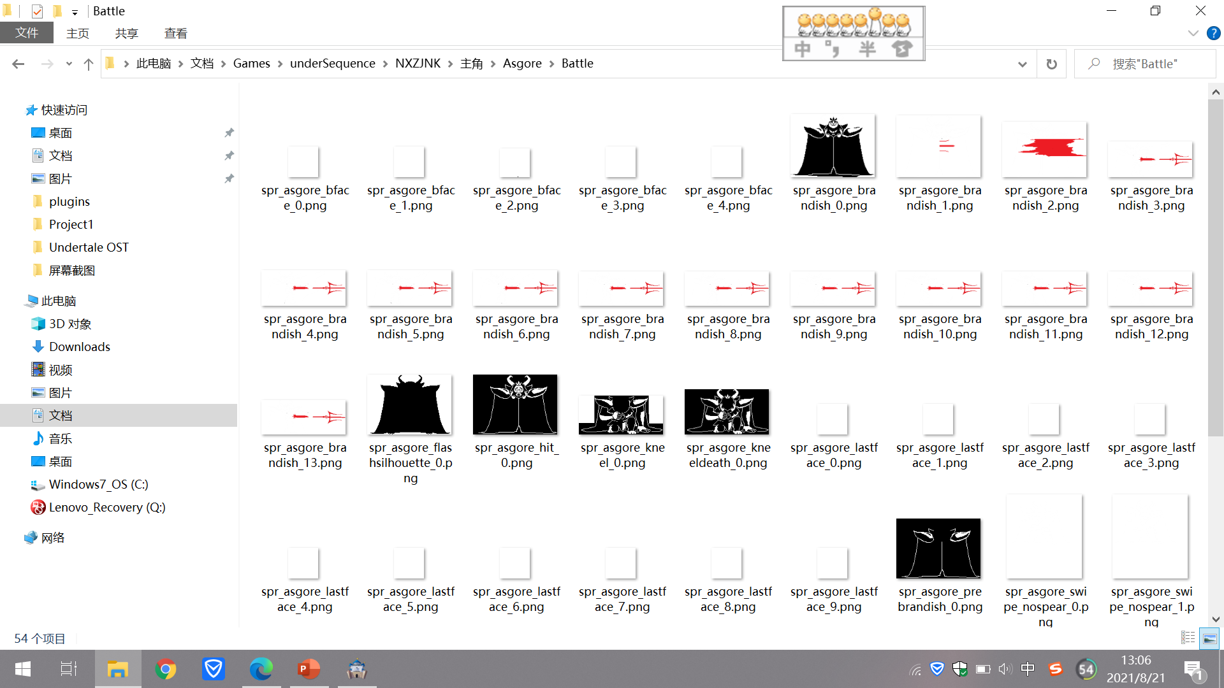Click the Windows Start button

point(23,669)
